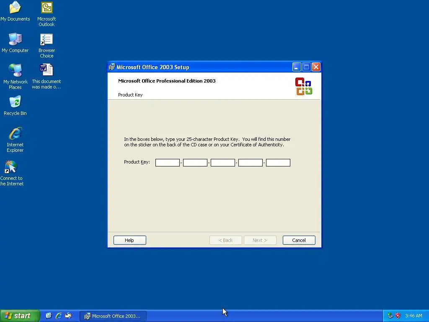Click the 'Product Key:' label

point(137,162)
